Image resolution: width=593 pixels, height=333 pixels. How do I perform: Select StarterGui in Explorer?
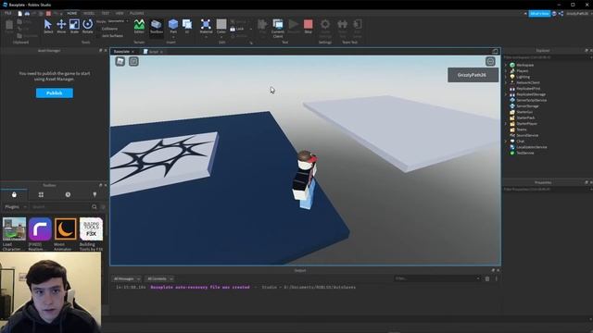pyautogui.click(x=524, y=112)
